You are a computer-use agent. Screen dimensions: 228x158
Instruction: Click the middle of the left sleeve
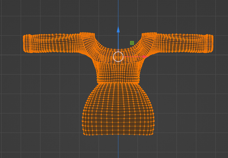[55, 43]
